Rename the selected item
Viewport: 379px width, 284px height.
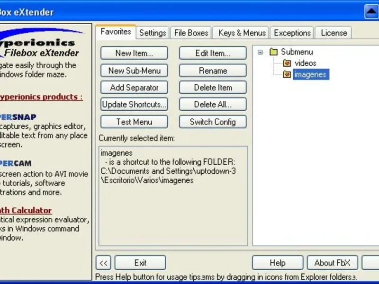(x=213, y=71)
